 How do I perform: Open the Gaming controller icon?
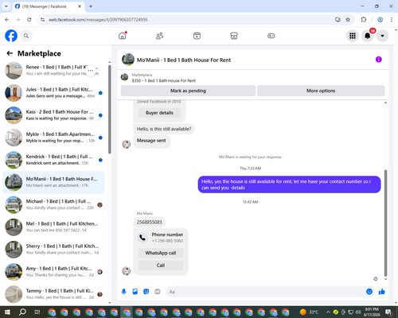click(x=271, y=36)
